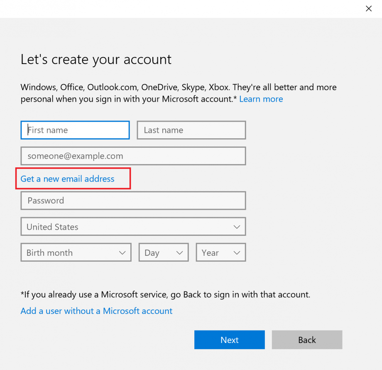Image resolution: width=382 pixels, height=370 pixels.
Task: Open the Year dropdown
Action: [220, 252]
